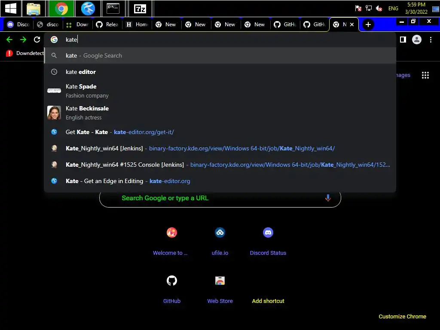This screenshot has height=330, width=440.
Task: Open the Google apps grid
Action: [x=425, y=75]
